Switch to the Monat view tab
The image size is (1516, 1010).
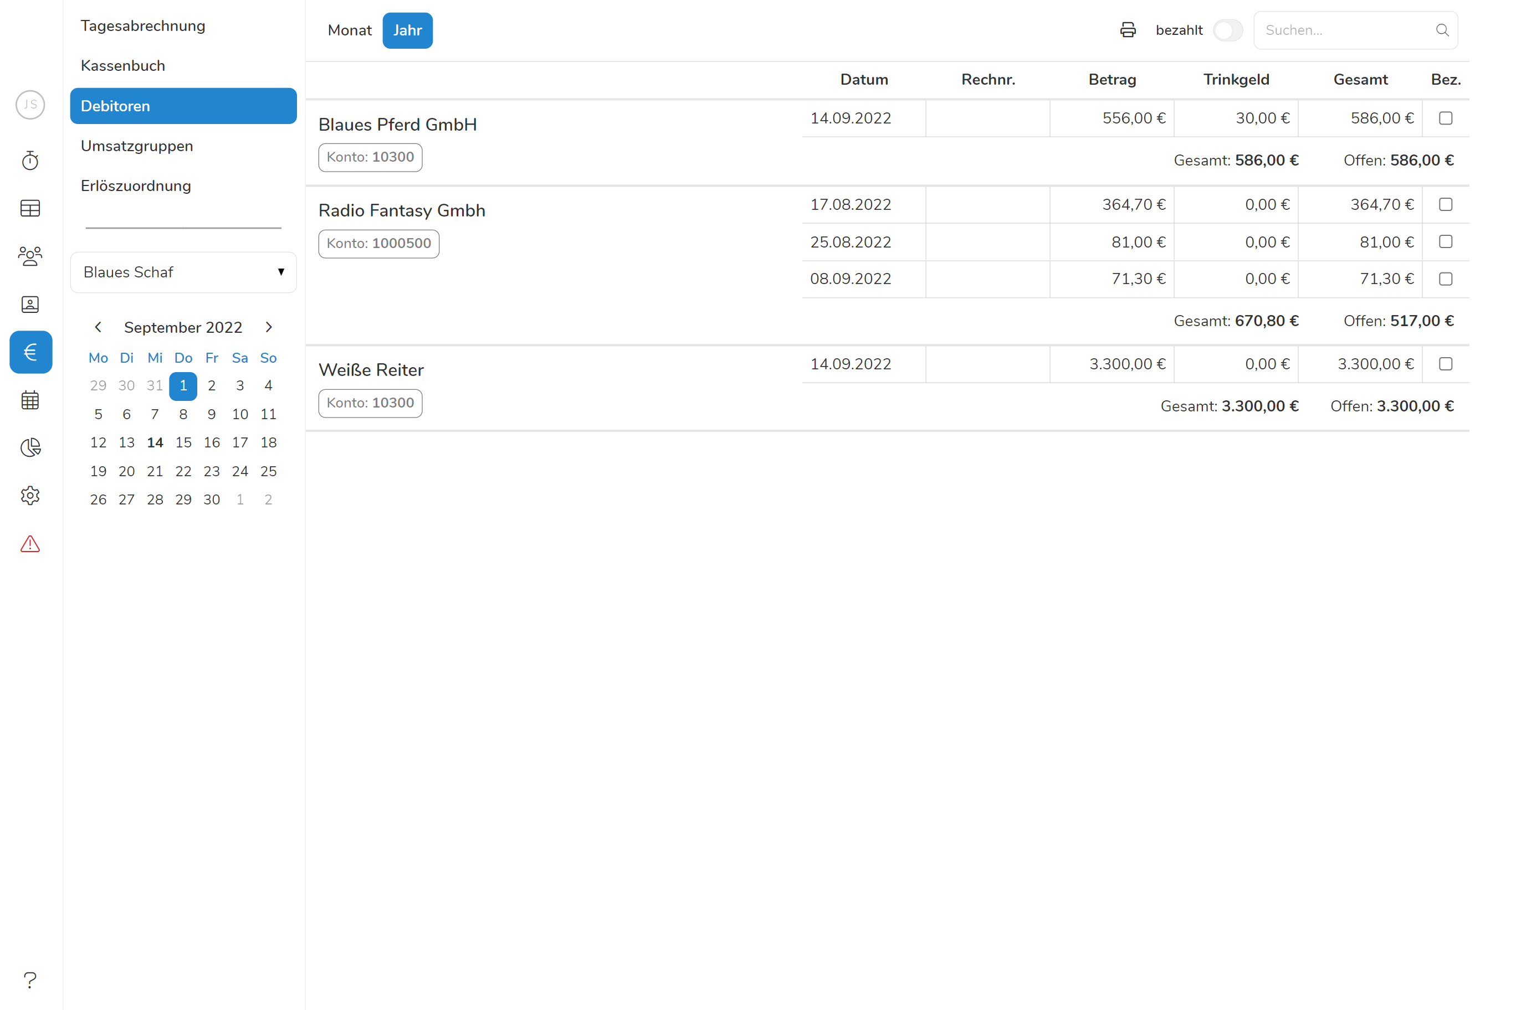tap(349, 30)
